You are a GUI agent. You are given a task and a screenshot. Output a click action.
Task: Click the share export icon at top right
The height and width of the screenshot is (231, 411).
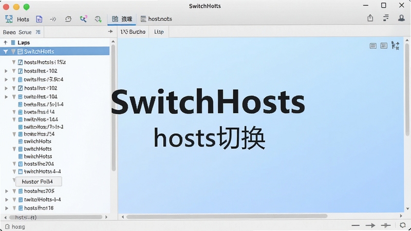tap(370, 18)
